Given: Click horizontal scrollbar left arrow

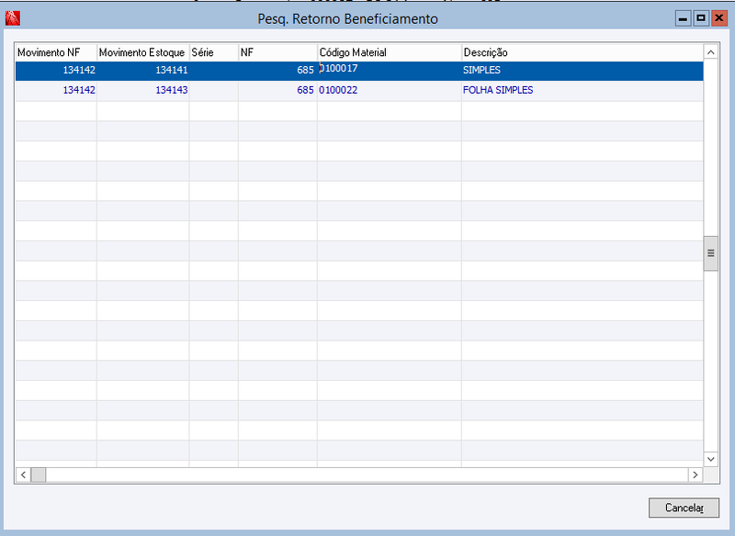Looking at the screenshot, I should coord(23,475).
